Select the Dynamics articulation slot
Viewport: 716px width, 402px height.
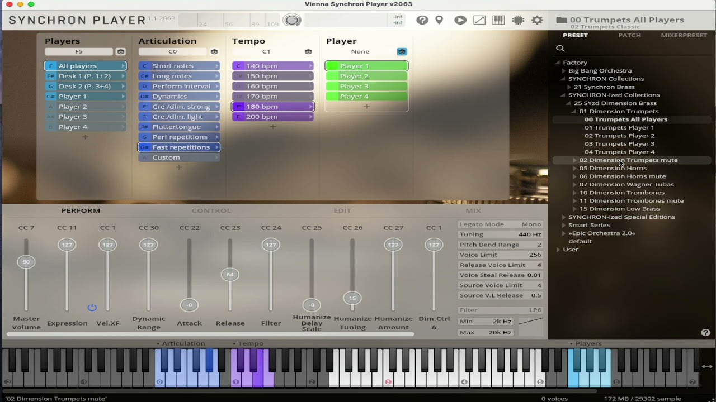[179, 97]
